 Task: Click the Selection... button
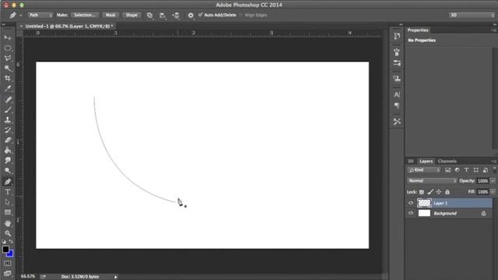[85, 15]
